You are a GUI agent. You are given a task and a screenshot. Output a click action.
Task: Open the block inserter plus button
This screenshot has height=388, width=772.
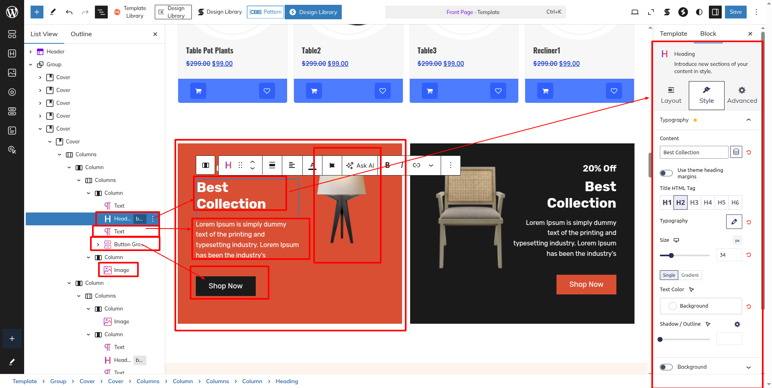point(37,12)
